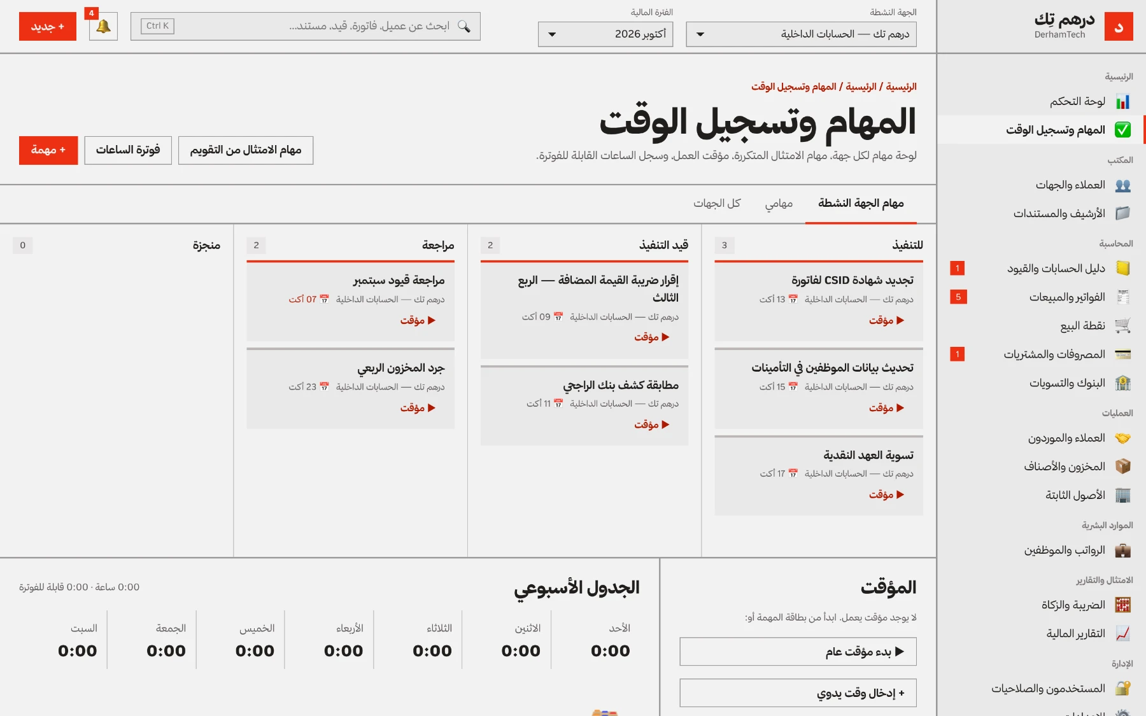
Task: Click the + إدخال وقت يدوي button
Action: tap(798, 693)
